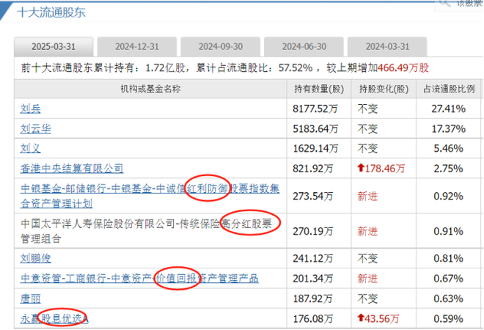This screenshot has height=330, width=484.
Task: Click the 57.52% cumulative ratio in summary
Action: [x=296, y=67]
